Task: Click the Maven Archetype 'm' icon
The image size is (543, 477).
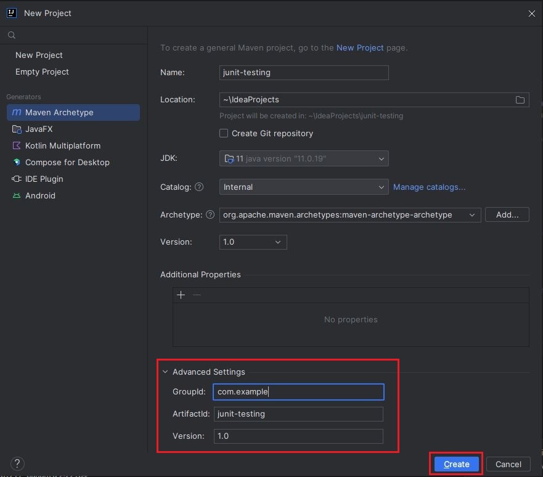Action: tap(16, 112)
